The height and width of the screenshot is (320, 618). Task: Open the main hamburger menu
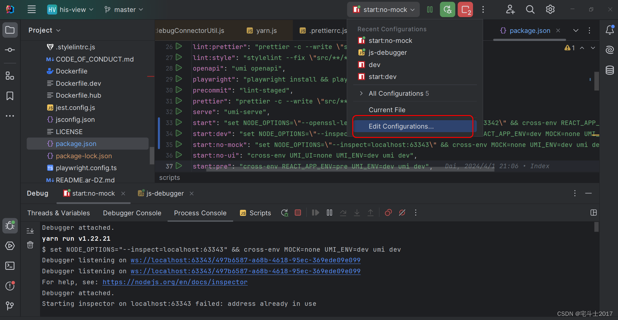tap(32, 9)
